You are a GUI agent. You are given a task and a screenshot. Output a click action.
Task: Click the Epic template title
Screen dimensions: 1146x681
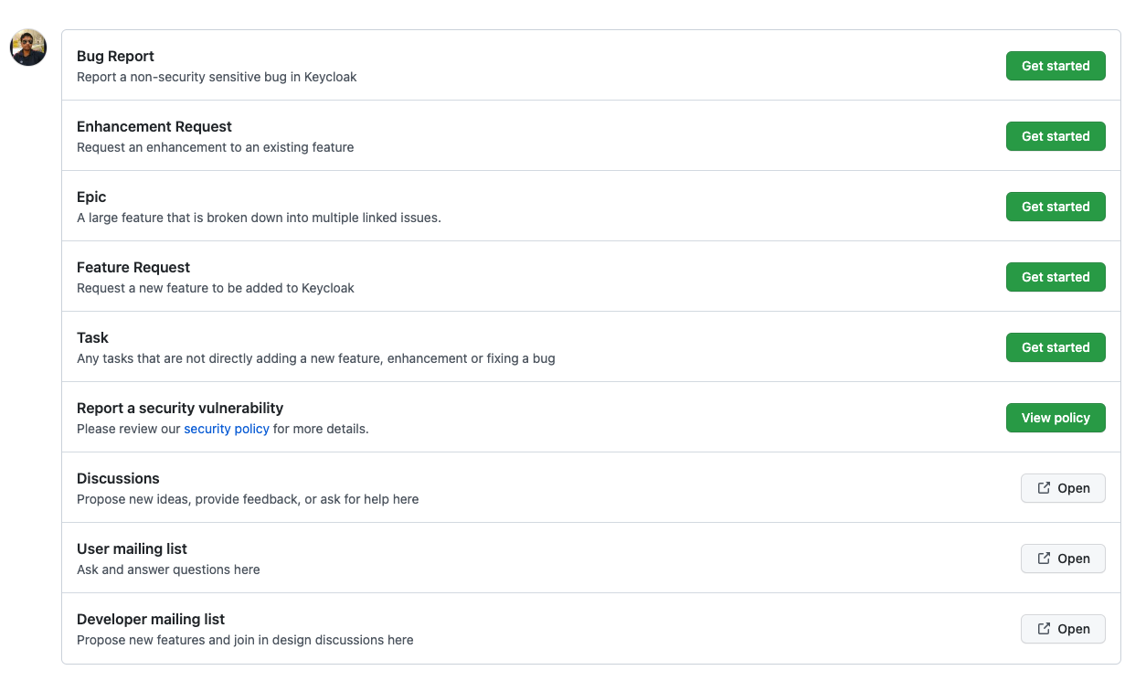click(91, 197)
